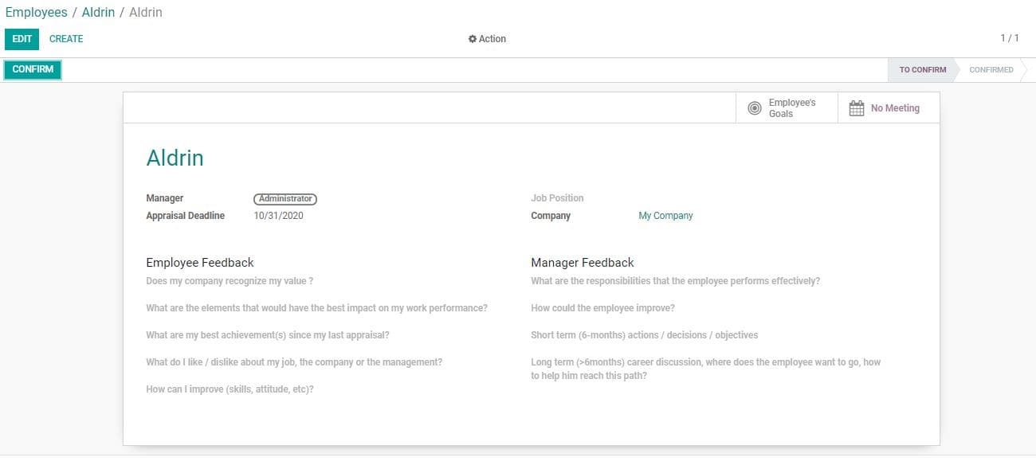Click the Administrator manager tag
This screenshot has width=1036, height=465.
285,198
